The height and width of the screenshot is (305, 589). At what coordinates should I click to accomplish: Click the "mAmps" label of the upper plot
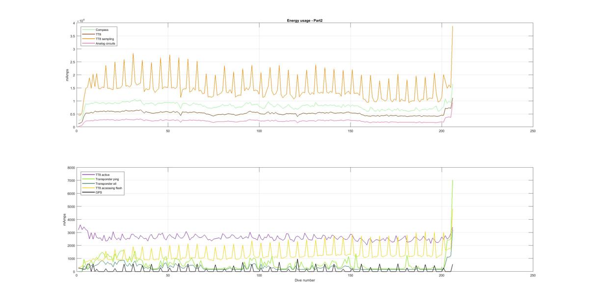coord(68,75)
